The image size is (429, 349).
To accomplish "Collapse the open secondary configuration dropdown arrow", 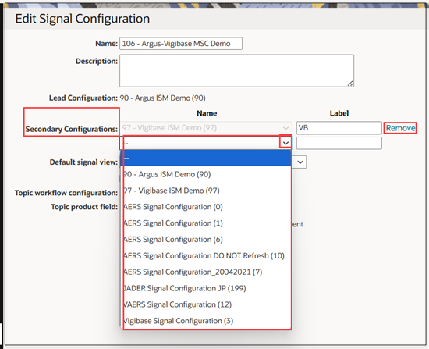I will (285, 143).
